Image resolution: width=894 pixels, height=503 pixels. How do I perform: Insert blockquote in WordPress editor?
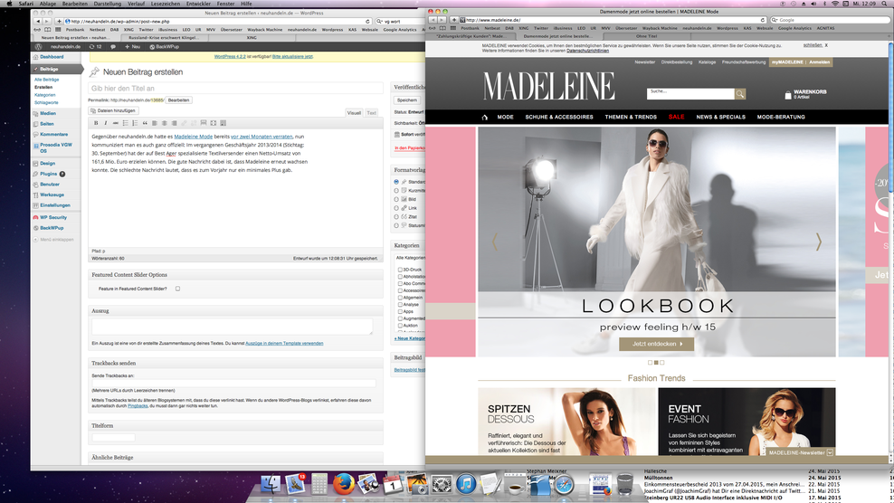pos(145,123)
